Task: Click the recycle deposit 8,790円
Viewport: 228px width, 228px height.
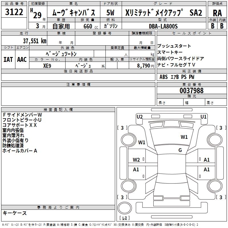Action: [x=146, y=66]
